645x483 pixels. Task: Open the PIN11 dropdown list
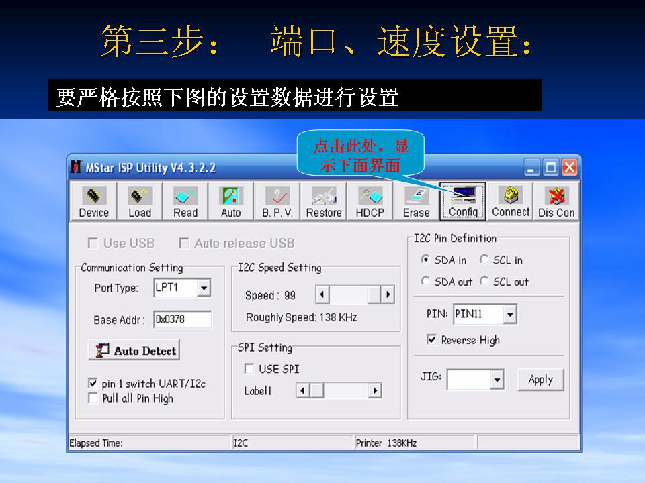tap(510, 314)
